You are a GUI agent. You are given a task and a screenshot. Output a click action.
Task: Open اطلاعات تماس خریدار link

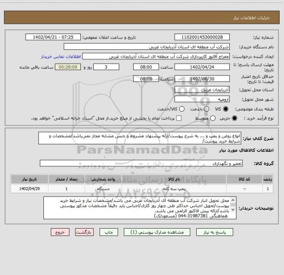tap(61, 57)
